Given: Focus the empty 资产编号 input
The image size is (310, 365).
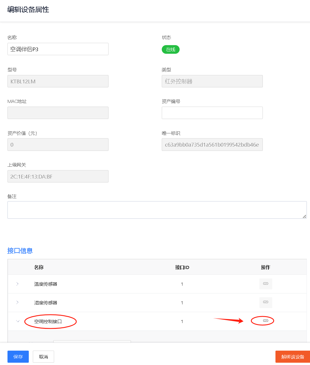Looking at the screenshot, I should coord(212,113).
